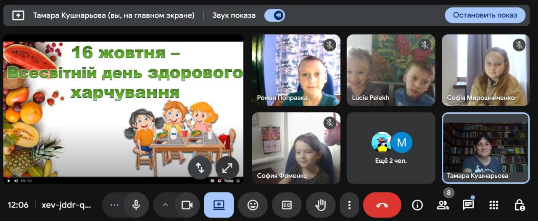This screenshot has height=221, width=538.
Task: Select Tamara Кушнарьова's video tile
Action: [485, 148]
